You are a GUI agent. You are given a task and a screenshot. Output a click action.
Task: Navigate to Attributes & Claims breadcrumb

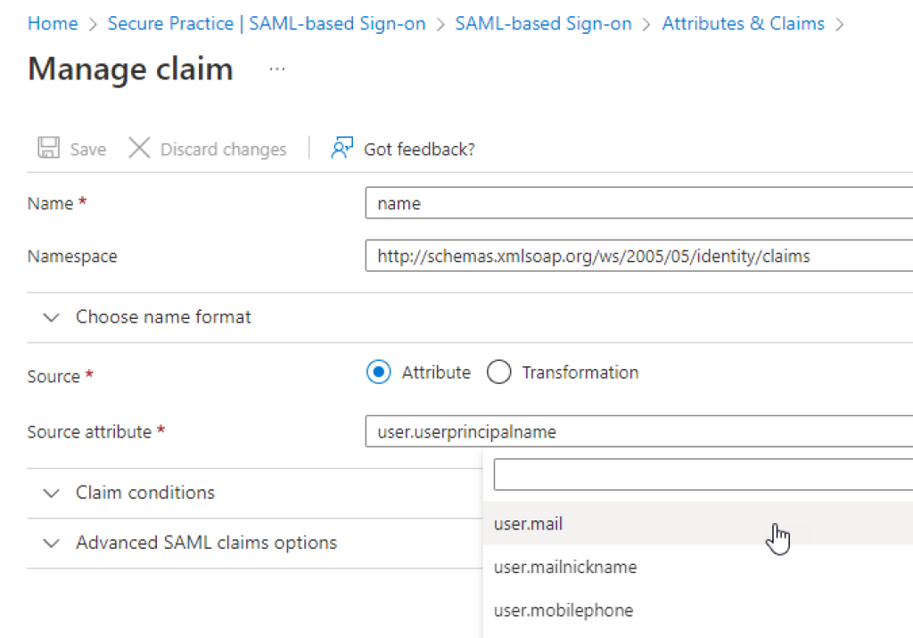click(x=743, y=24)
